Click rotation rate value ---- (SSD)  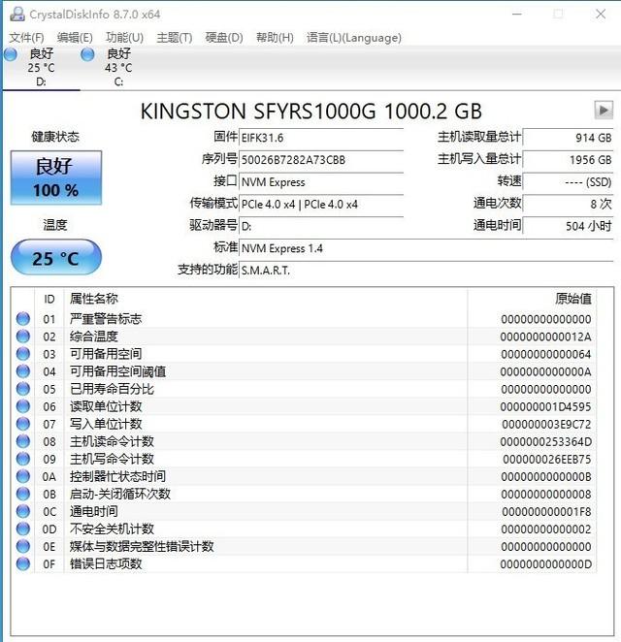pos(569,182)
